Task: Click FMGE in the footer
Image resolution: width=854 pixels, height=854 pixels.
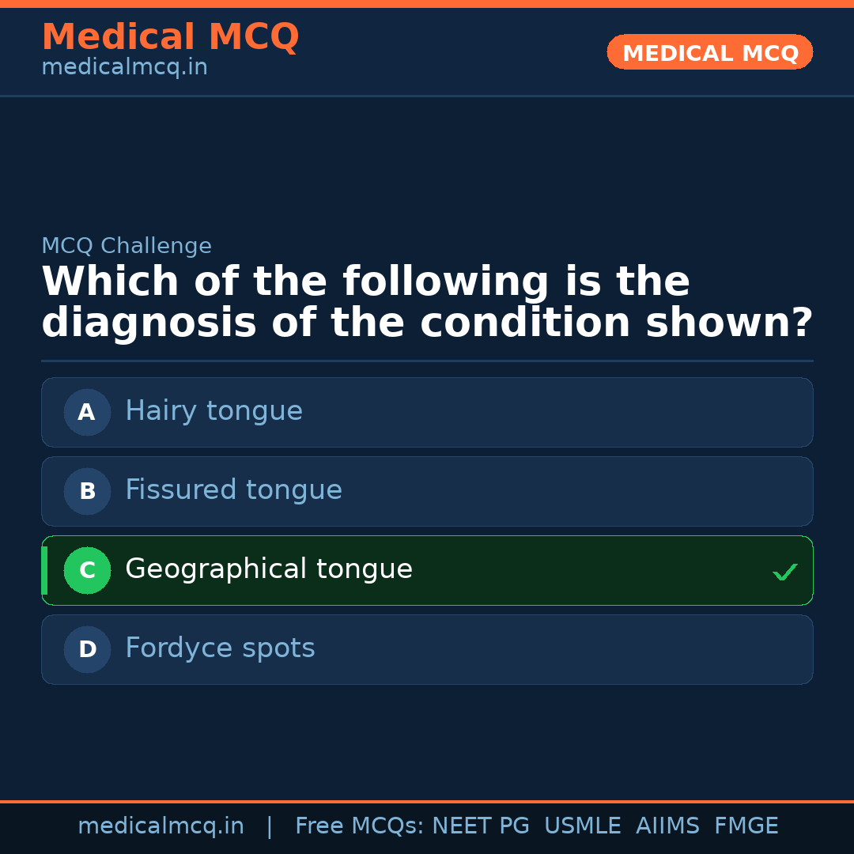Action: (x=746, y=826)
